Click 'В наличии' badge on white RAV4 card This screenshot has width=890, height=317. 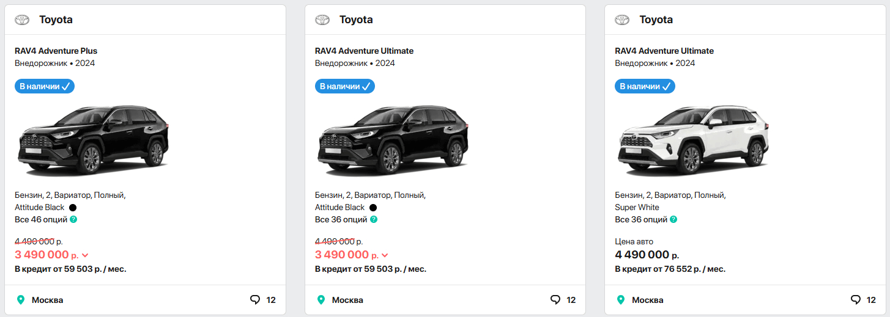pos(645,86)
